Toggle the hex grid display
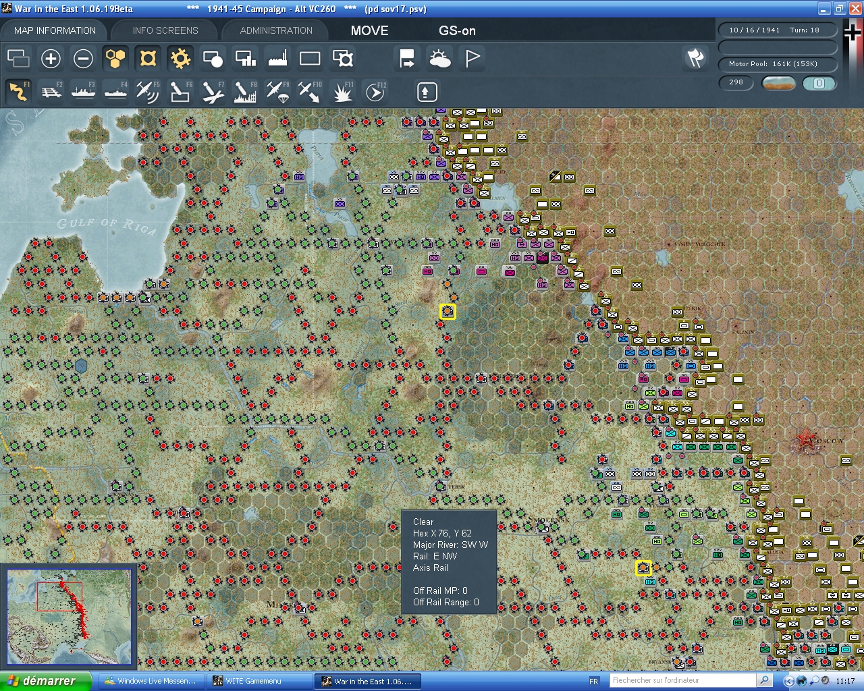864x691 pixels. (115, 59)
